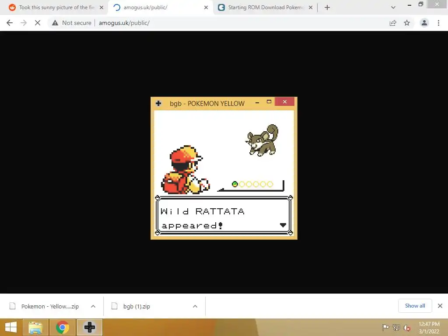Viewport: 448px width, 336px height.
Task: Open File Explorer from the taskbar
Action: 35,327
